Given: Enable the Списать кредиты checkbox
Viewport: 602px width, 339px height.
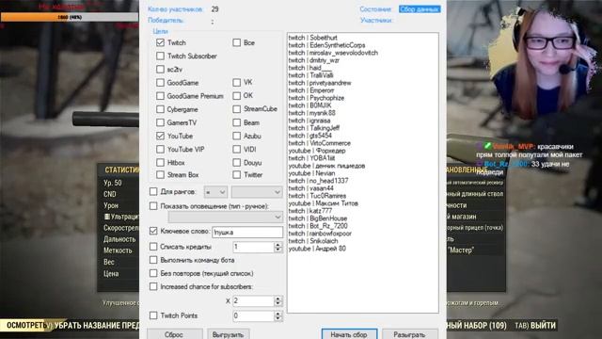Looking at the screenshot, I should coord(153,247).
